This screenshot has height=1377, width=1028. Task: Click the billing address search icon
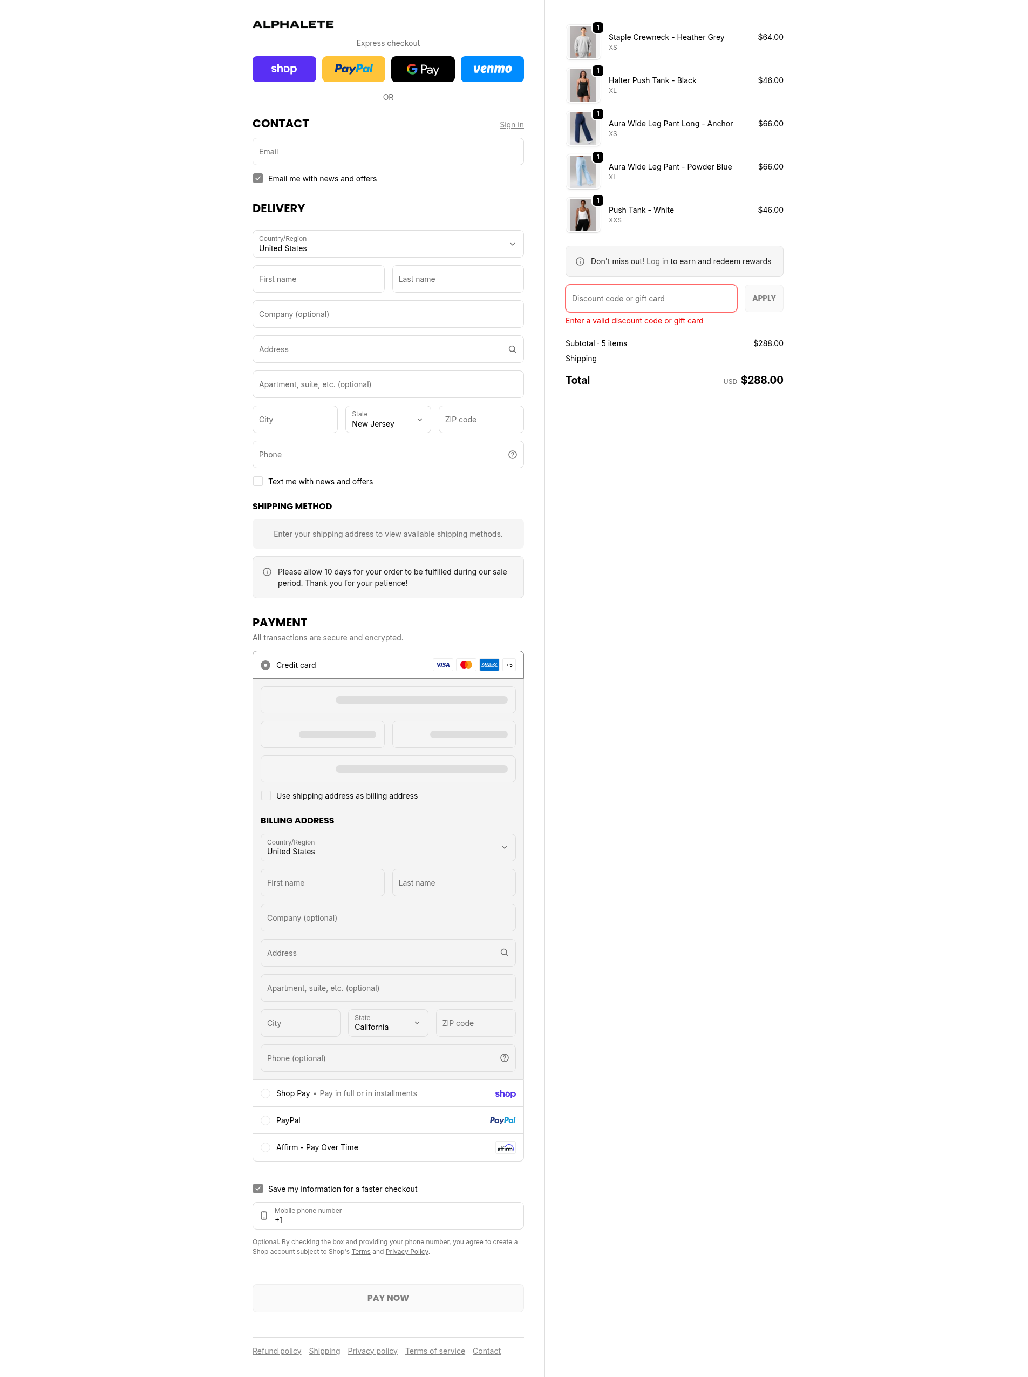[504, 953]
